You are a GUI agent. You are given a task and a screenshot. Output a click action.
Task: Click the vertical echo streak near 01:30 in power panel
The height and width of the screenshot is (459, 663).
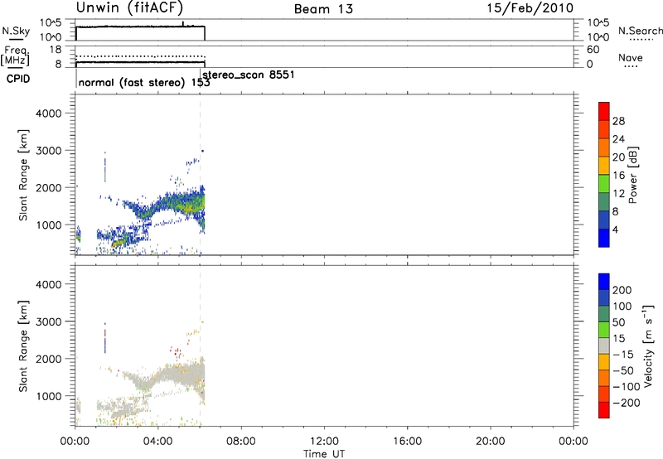coord(105,167)
